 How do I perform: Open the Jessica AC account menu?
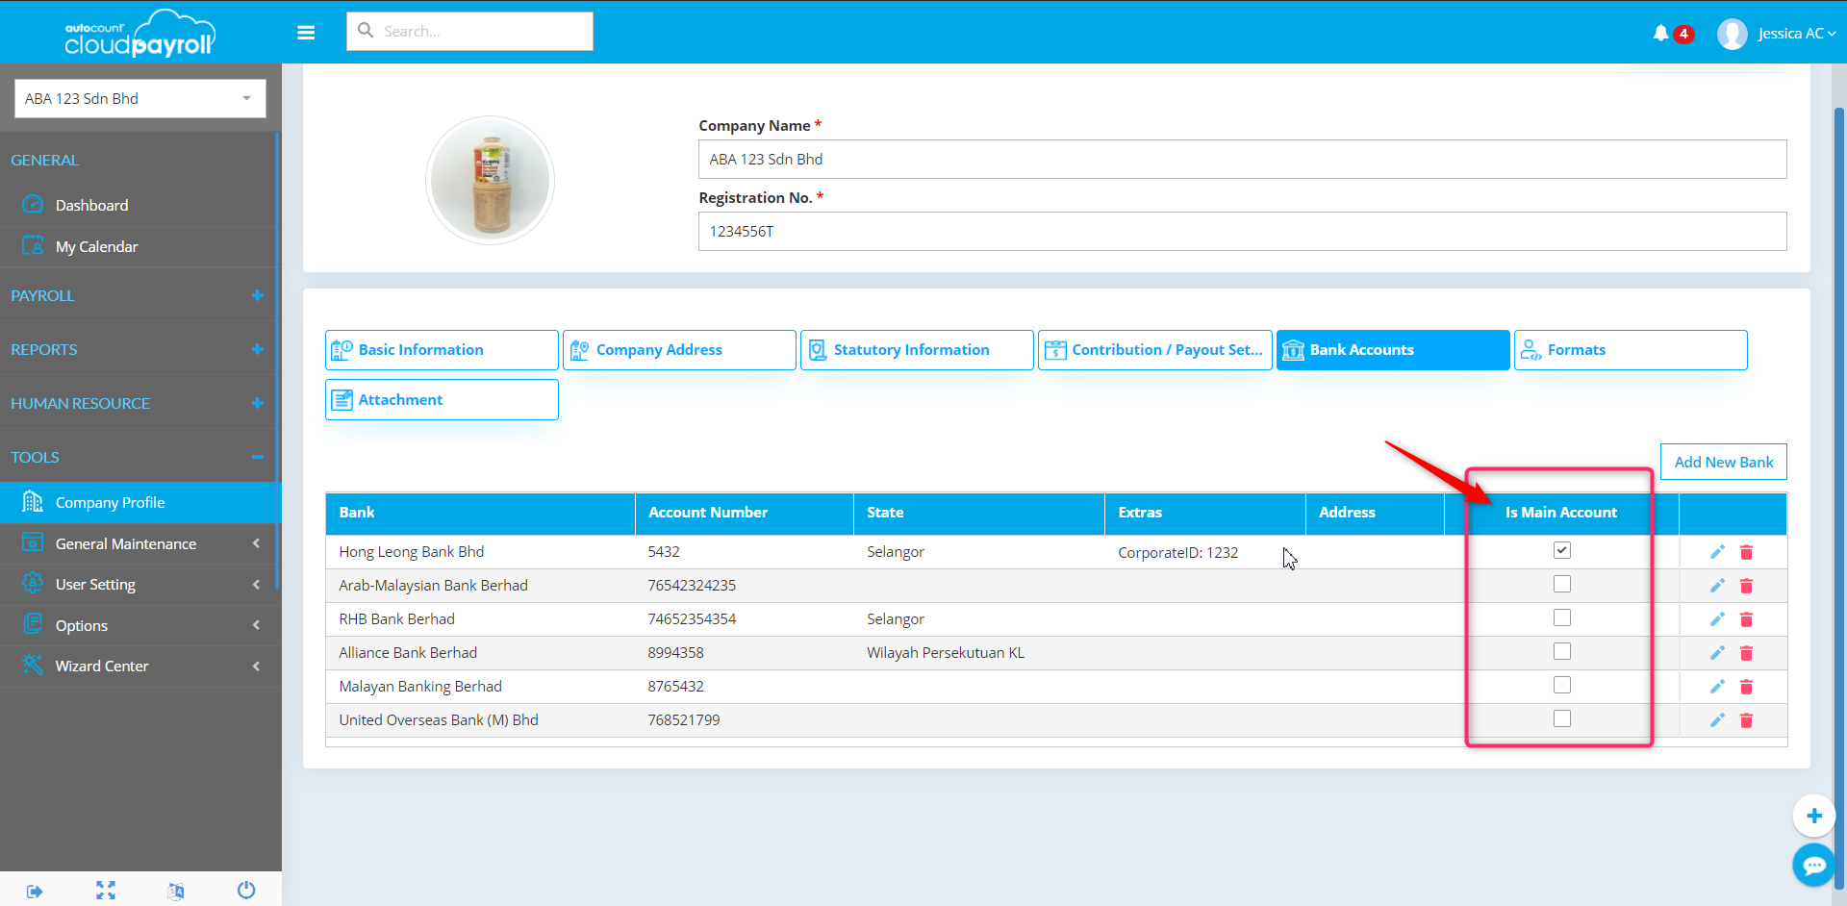click(x=1797, y=34)
